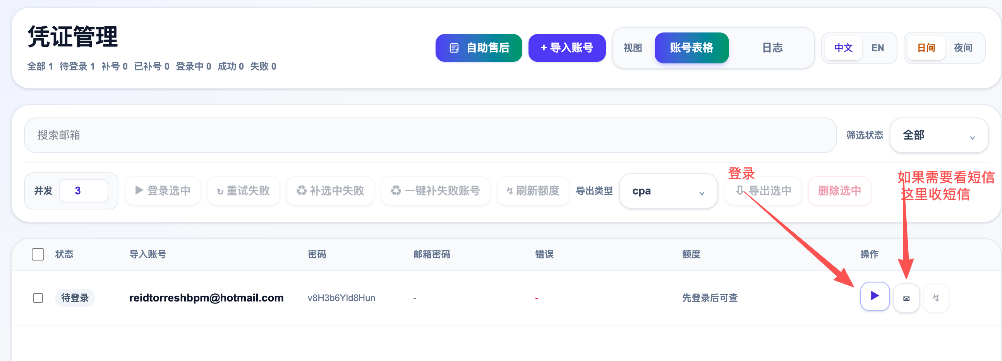
Task: Click the 待登录 status badge in row
Action: (x=75, y=298)
